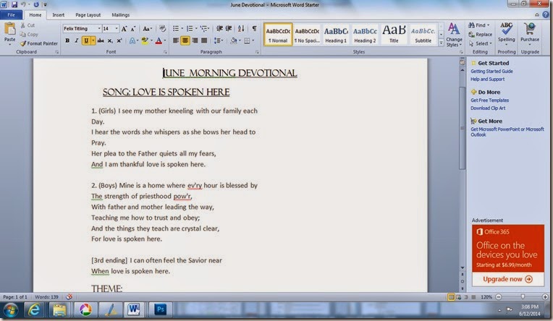Open Photoshop from the taskbar
This screenshot has height=321, width=553.
click(160, 310)
